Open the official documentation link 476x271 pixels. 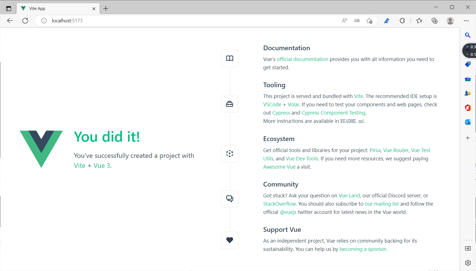[x=302, y=59]
